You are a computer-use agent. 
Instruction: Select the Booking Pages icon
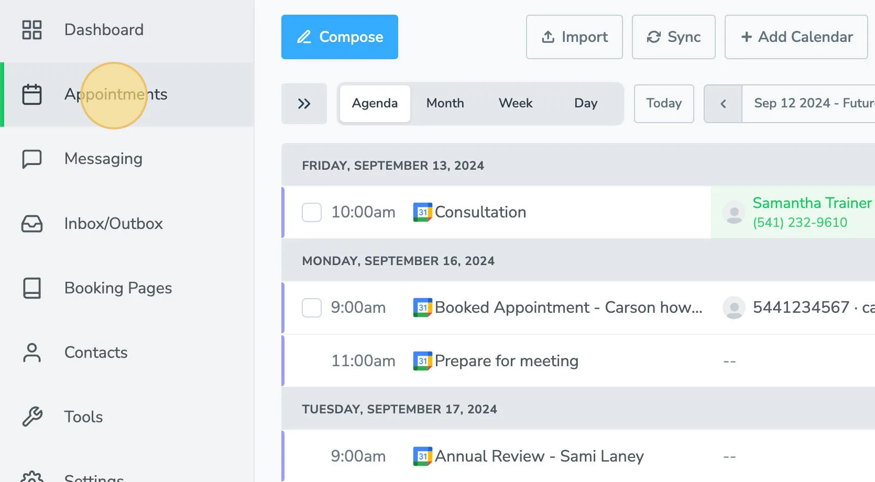31,288
